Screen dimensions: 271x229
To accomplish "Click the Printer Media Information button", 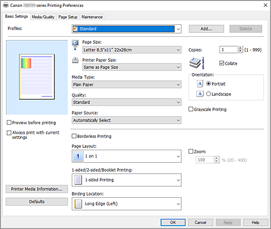I will (x=37, y=189).
